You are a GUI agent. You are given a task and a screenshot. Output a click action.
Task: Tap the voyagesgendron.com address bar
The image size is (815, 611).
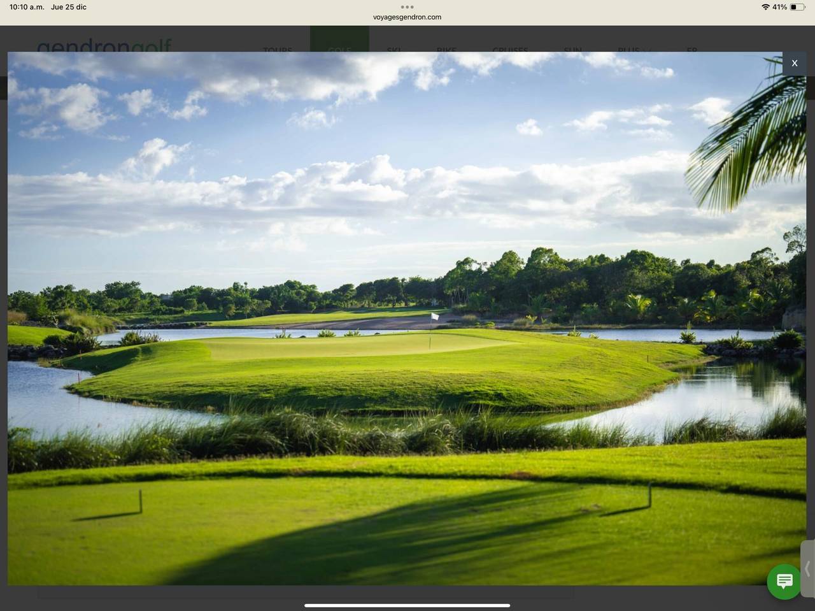click(x=407, y=17)
